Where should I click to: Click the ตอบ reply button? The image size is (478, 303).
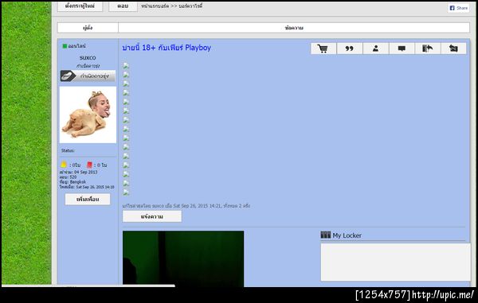[x=123, y=6]
